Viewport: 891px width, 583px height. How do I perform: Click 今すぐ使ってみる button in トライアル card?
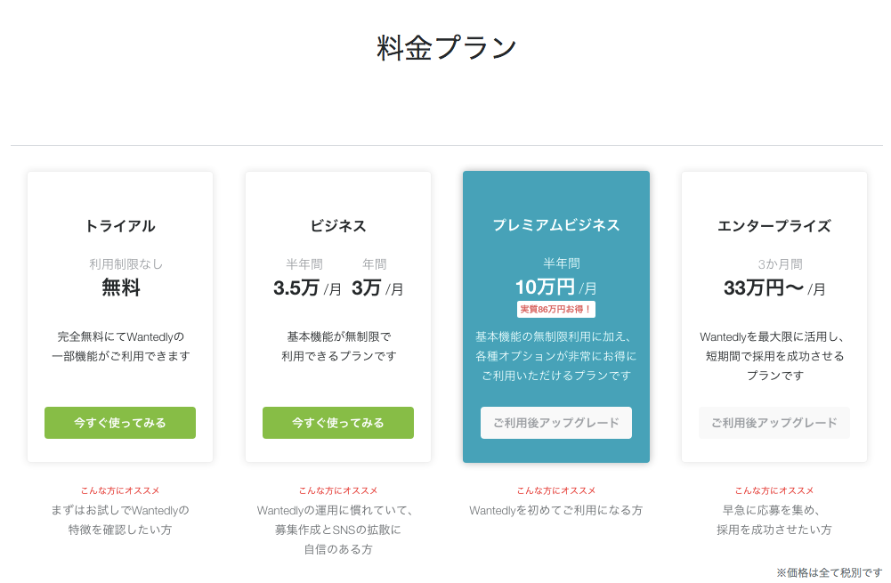tap(120, 422)
